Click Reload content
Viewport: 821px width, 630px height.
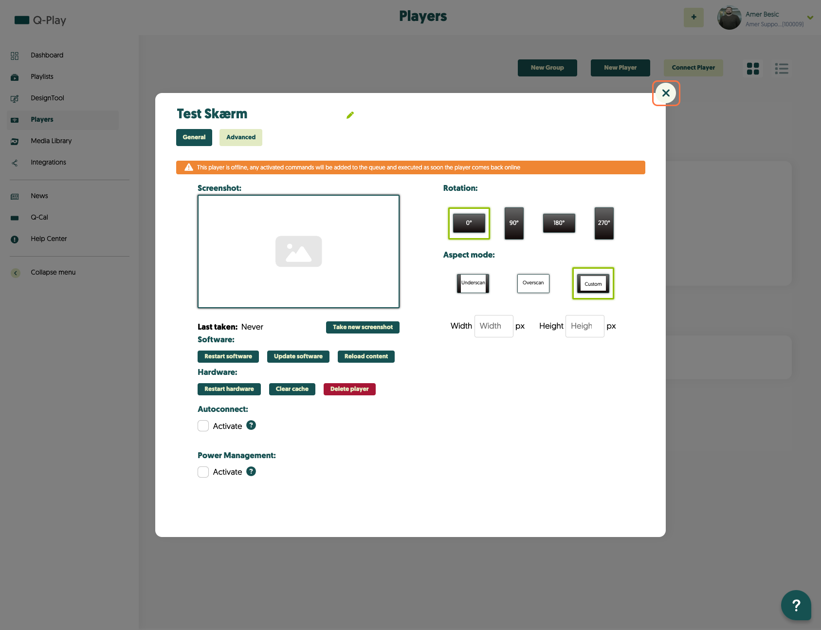coord(366,356)
